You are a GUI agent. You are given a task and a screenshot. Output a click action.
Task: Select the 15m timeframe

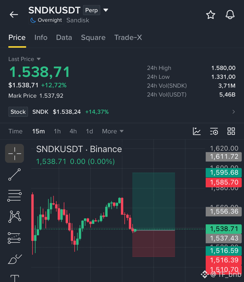38,131
